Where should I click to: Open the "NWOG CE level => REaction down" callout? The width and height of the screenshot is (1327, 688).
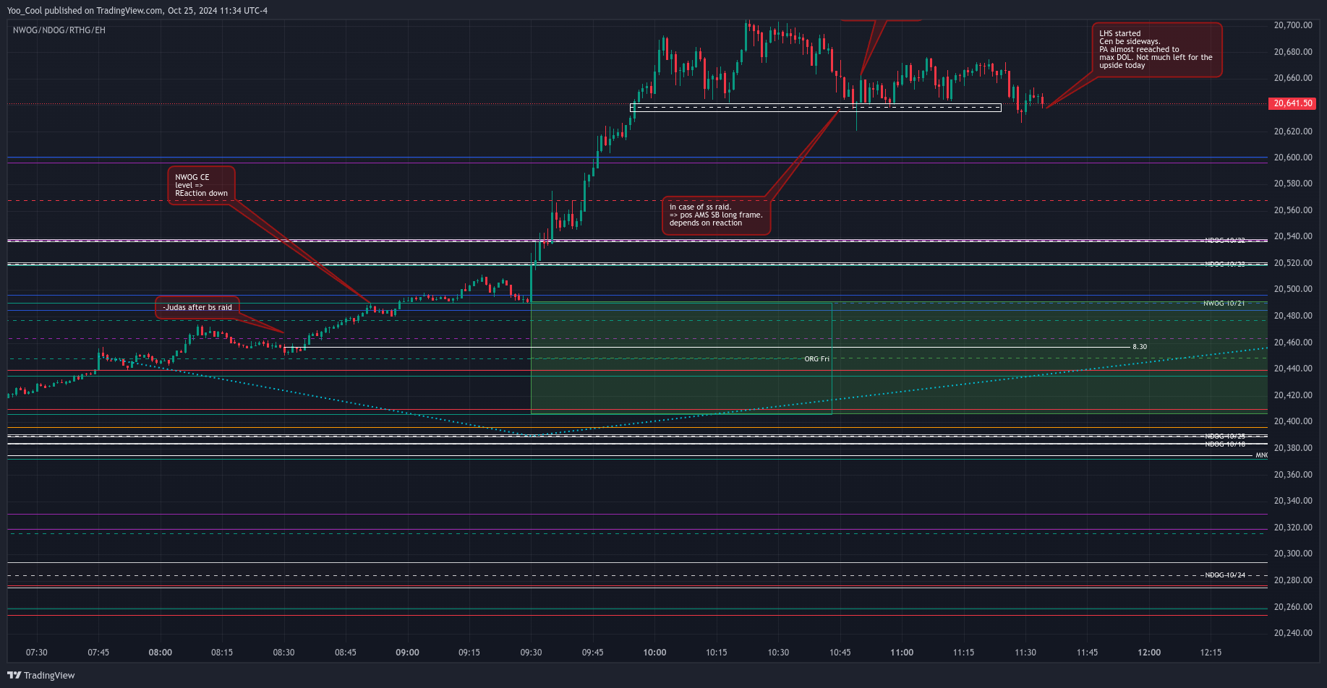tap(201, 185)
